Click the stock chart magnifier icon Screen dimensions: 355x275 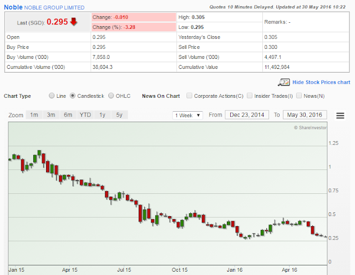[x=283, y=82]
